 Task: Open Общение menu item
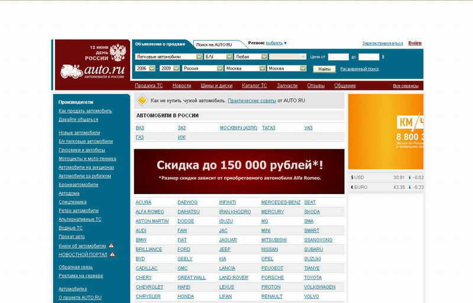click(345, 85)
